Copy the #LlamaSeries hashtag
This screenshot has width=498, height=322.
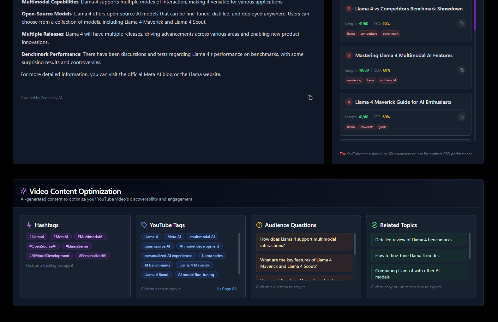click(77, 246)
